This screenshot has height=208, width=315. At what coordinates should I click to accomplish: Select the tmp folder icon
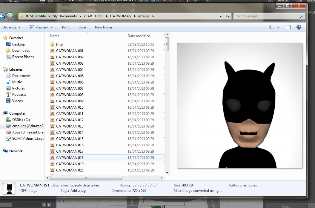(x=53, y=44)
